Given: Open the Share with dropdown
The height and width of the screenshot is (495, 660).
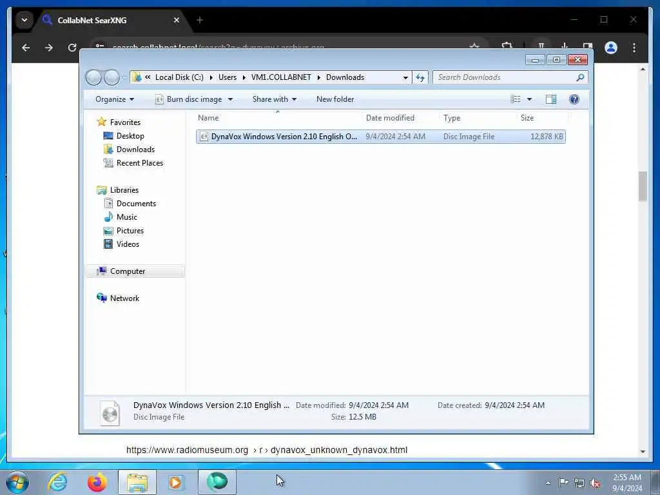Looking at the screenshot, I should [275, 99].
